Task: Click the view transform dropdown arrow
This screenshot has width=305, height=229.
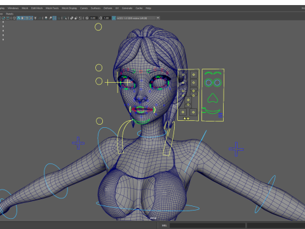Action: click(158, 18)
